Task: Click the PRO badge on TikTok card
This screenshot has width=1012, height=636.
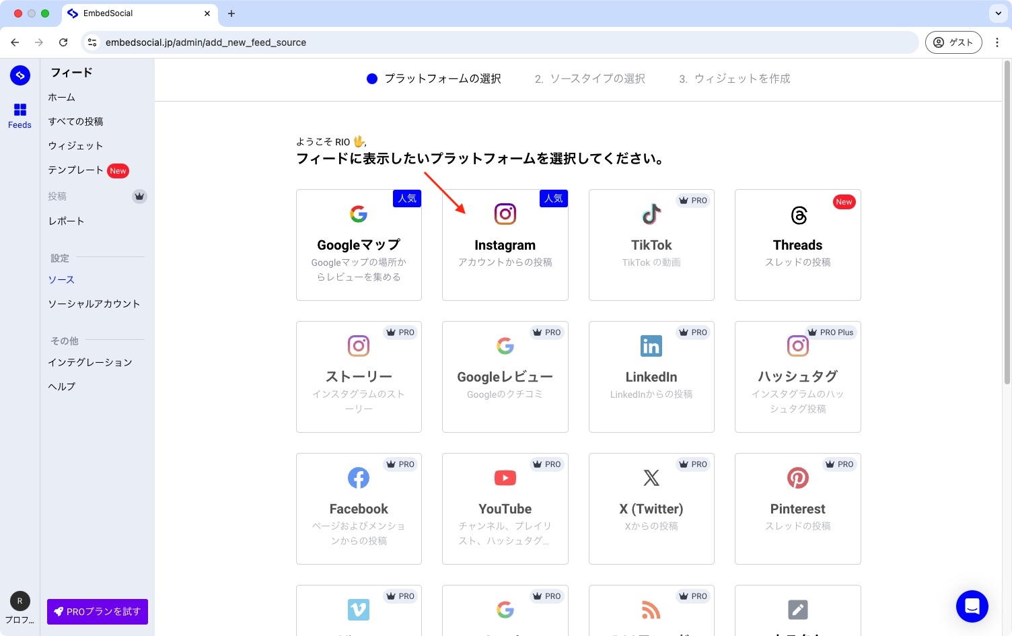Action: (x=693, y=201)
